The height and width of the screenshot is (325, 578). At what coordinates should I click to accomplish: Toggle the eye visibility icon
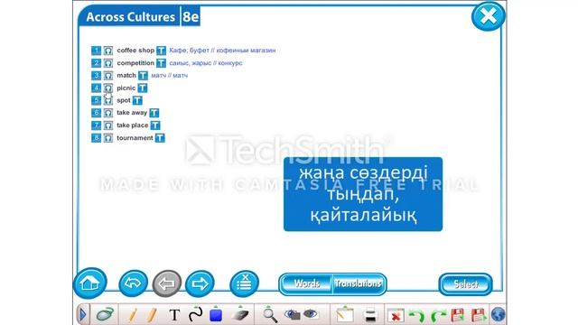(x=311, y=314)
